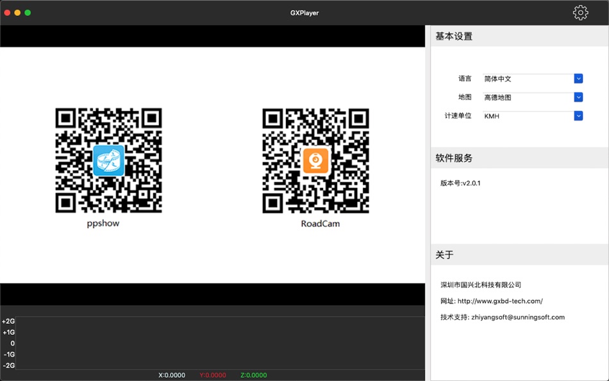Viewport: 609px width, 381px height.
Task: Click the ppshow QR code
Action: tap(109, 160)
